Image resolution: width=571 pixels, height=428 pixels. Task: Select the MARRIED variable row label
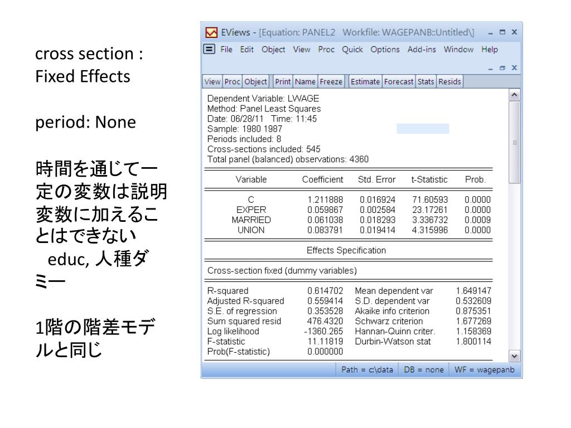pyautogui.click(x=251, y=220)
